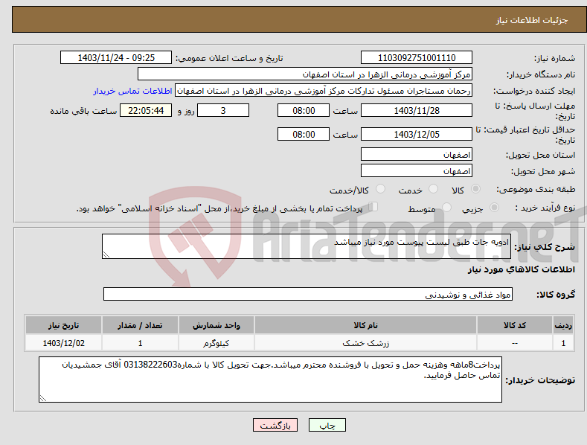
Task: Click the price validity hour field 08:00
Action: (x=304, y=134)
